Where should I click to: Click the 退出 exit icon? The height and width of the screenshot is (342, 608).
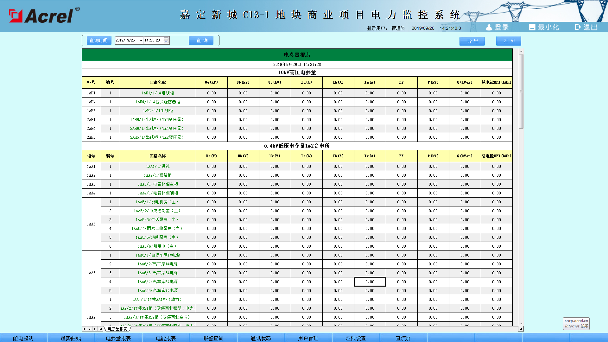[x=578, y=27]
